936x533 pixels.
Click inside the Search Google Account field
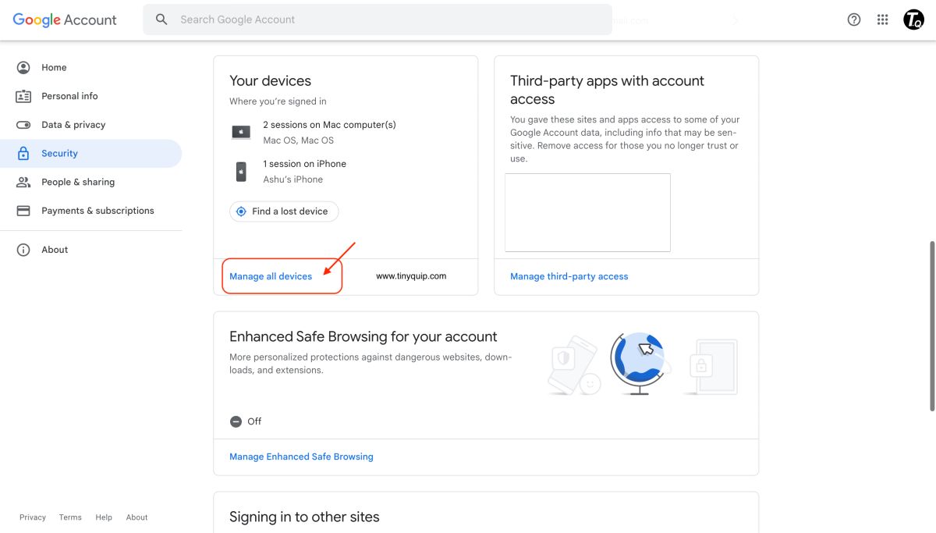click(x=378, y=19)
